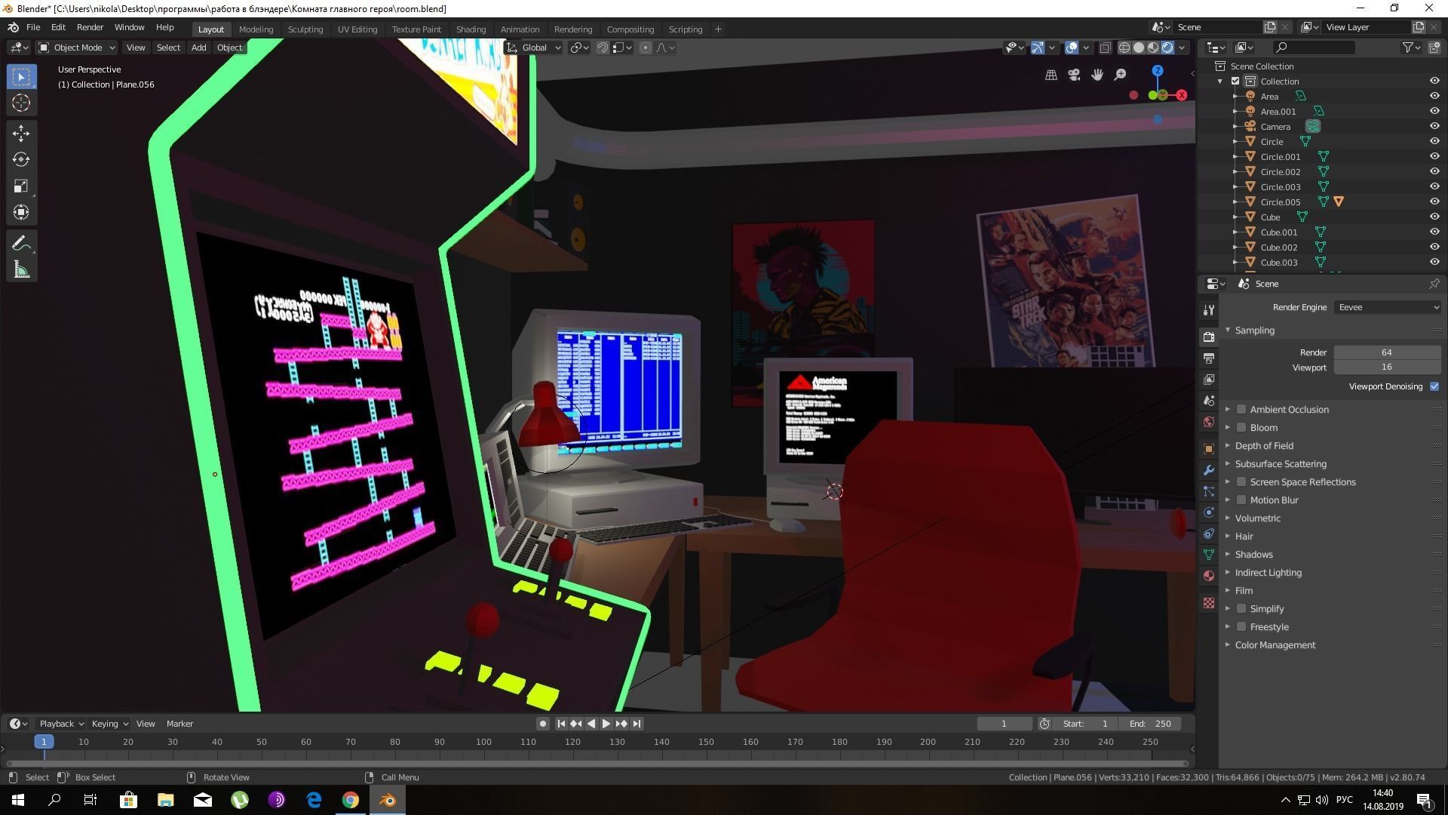
Task: Switch to orthographic grid view icon
Action: click(1051, 75)
